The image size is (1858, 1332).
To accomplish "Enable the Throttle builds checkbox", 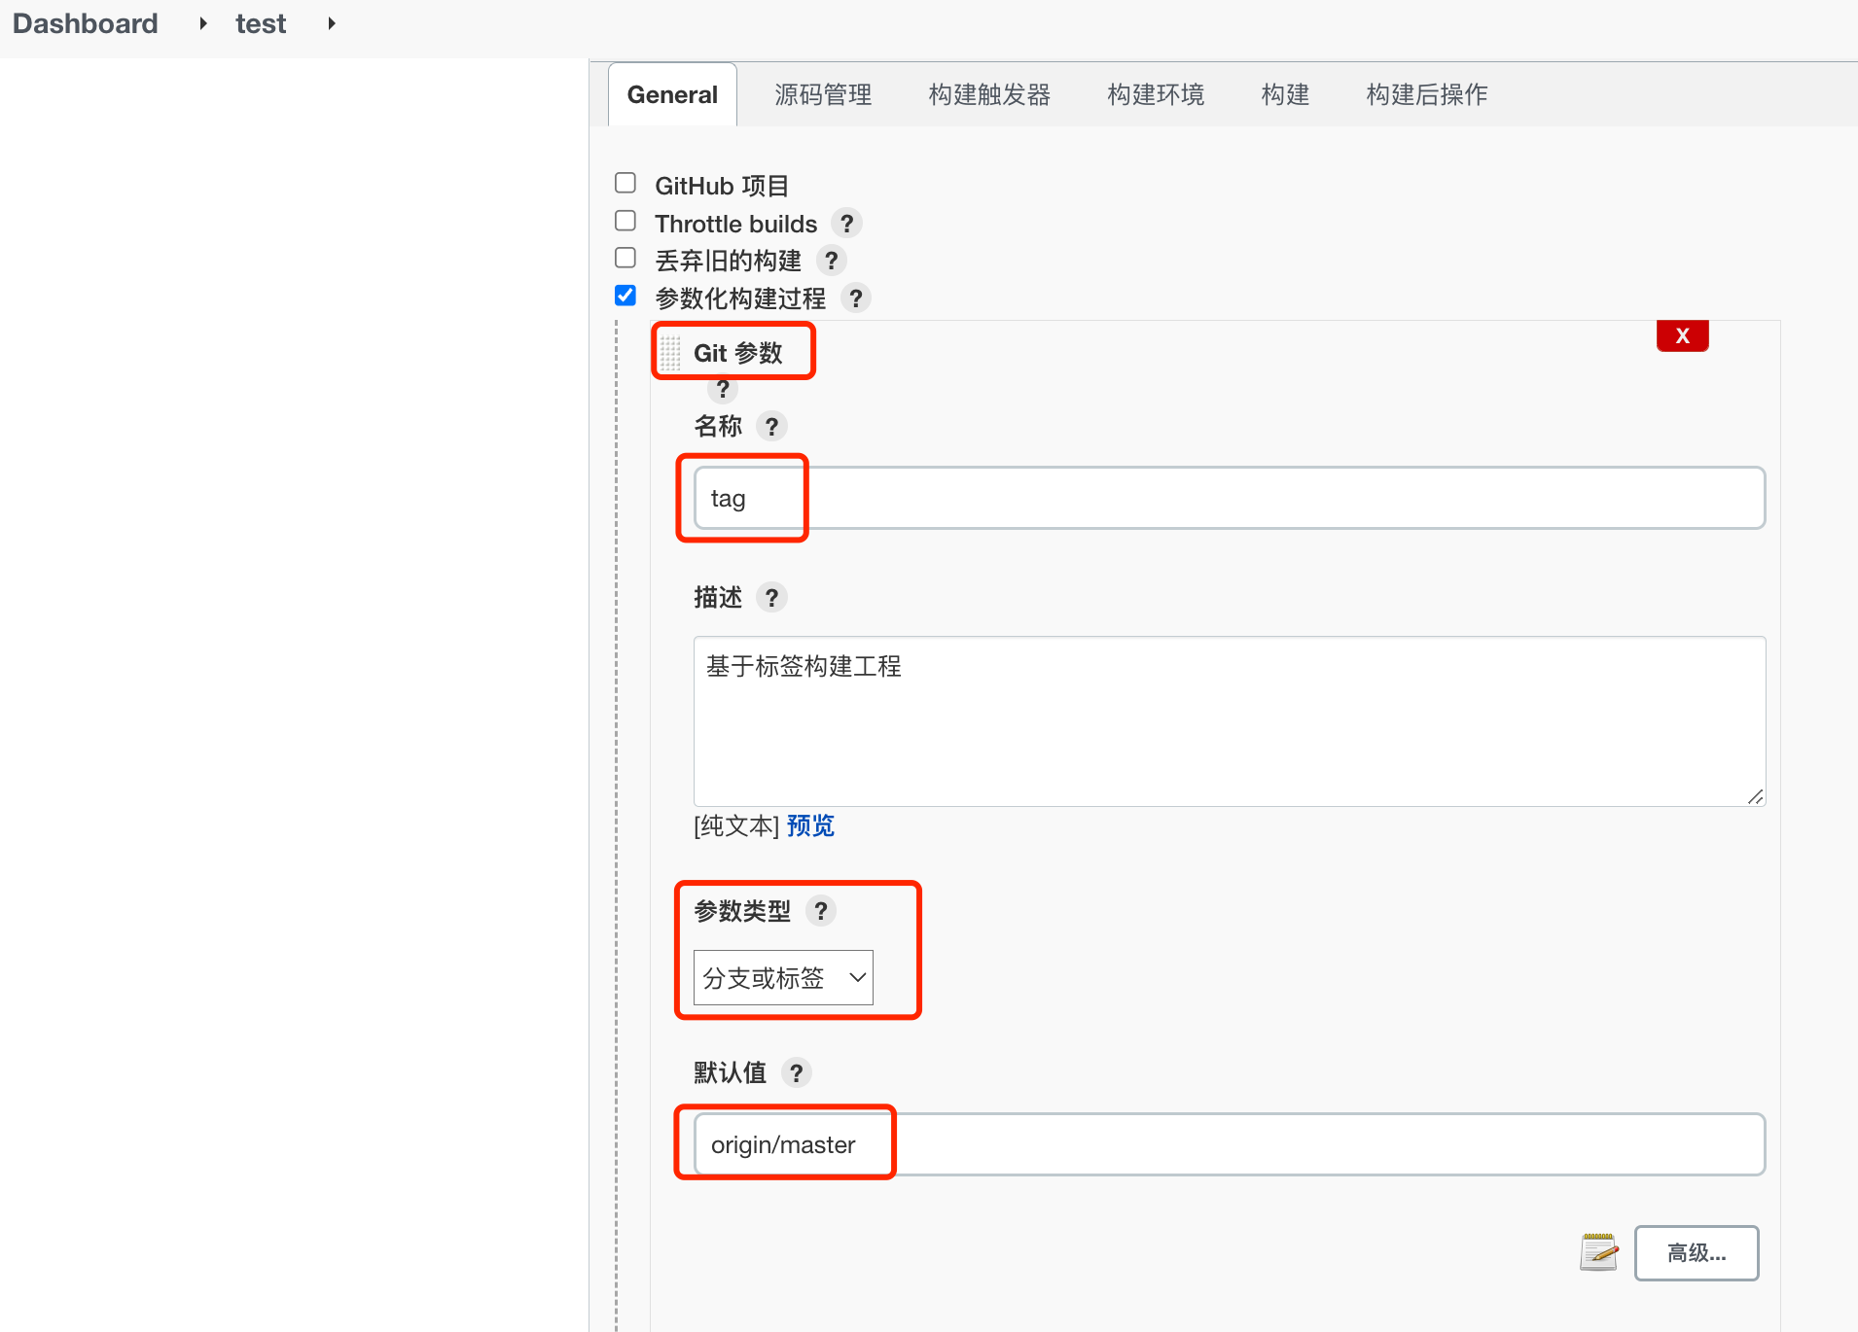I will point(625,221).
